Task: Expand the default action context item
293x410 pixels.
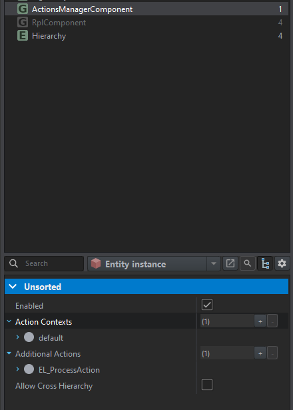Action: 18,337
